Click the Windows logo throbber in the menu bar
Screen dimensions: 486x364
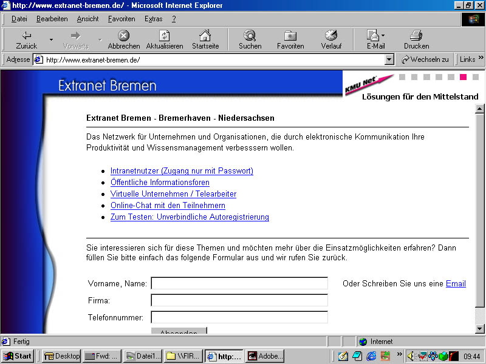[473, 19]
